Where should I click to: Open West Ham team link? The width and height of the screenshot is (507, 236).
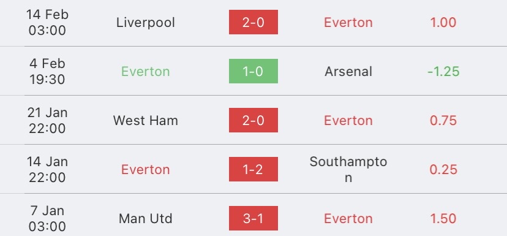pyautogui.click(x=146, y=120)
